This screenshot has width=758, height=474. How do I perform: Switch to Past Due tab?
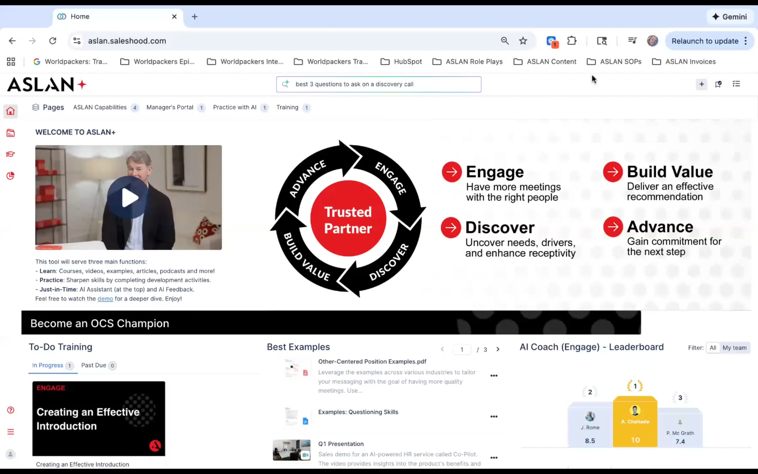[98, 366]
